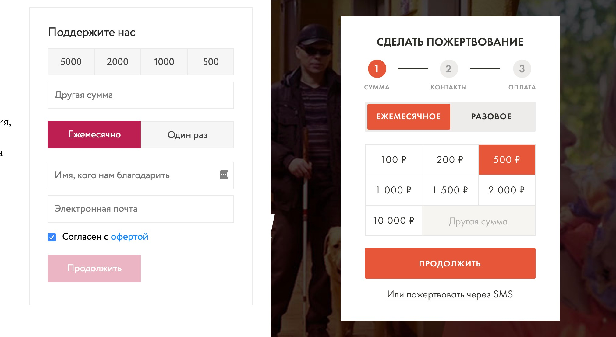The height and width of the screenshot is (337, 616).
Task: Select the "Ежемесячно" donation frequency
Action: (x=94, y=135)
